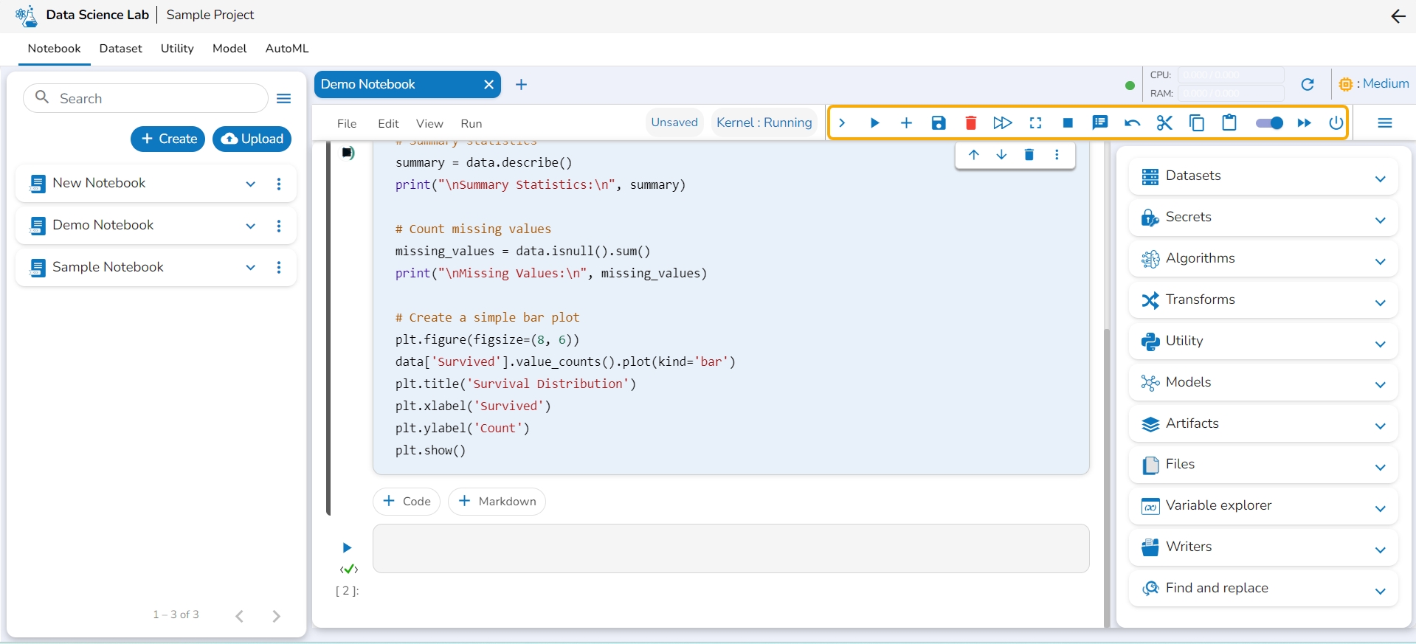Click the power shutdown kernel icon
This screenshot has height=644, width=1416.
(1336, 123)
